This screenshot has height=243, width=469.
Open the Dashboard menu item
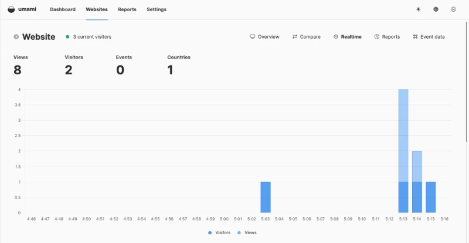pos(63,9)
